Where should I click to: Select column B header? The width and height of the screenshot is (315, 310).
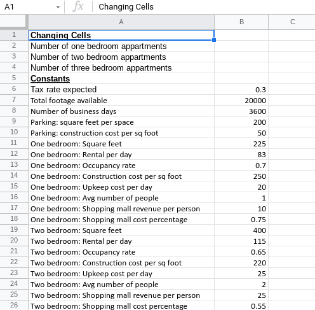tap(241, 22)
